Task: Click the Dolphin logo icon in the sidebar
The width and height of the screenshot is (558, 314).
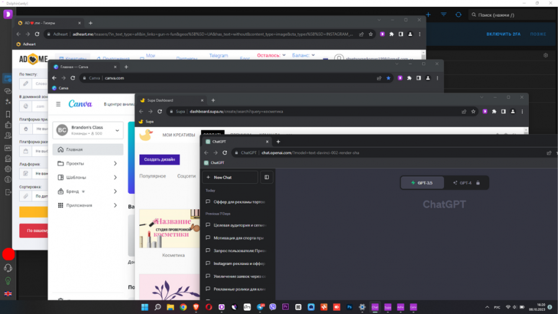Action: click(x=8, y=14)
